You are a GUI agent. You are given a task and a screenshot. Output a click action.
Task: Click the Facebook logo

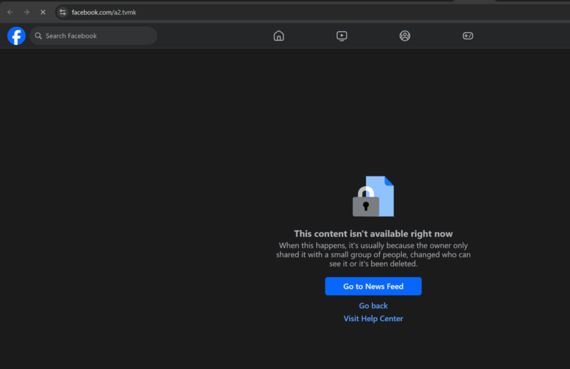[x=16, y=36]
